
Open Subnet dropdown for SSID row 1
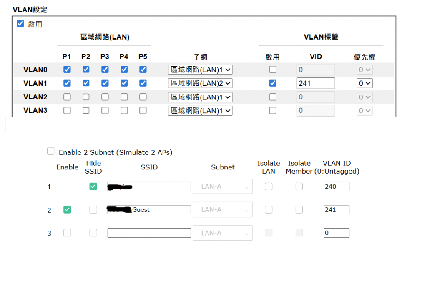223,186
